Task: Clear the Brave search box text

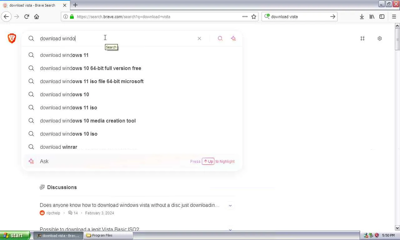Action: (199, 38)
